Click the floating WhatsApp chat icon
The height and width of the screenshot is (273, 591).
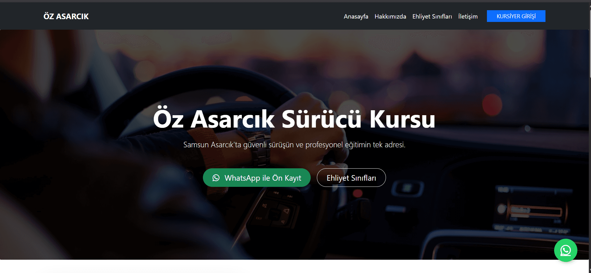click(565, 250)
